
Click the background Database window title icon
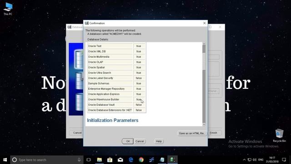70,27
